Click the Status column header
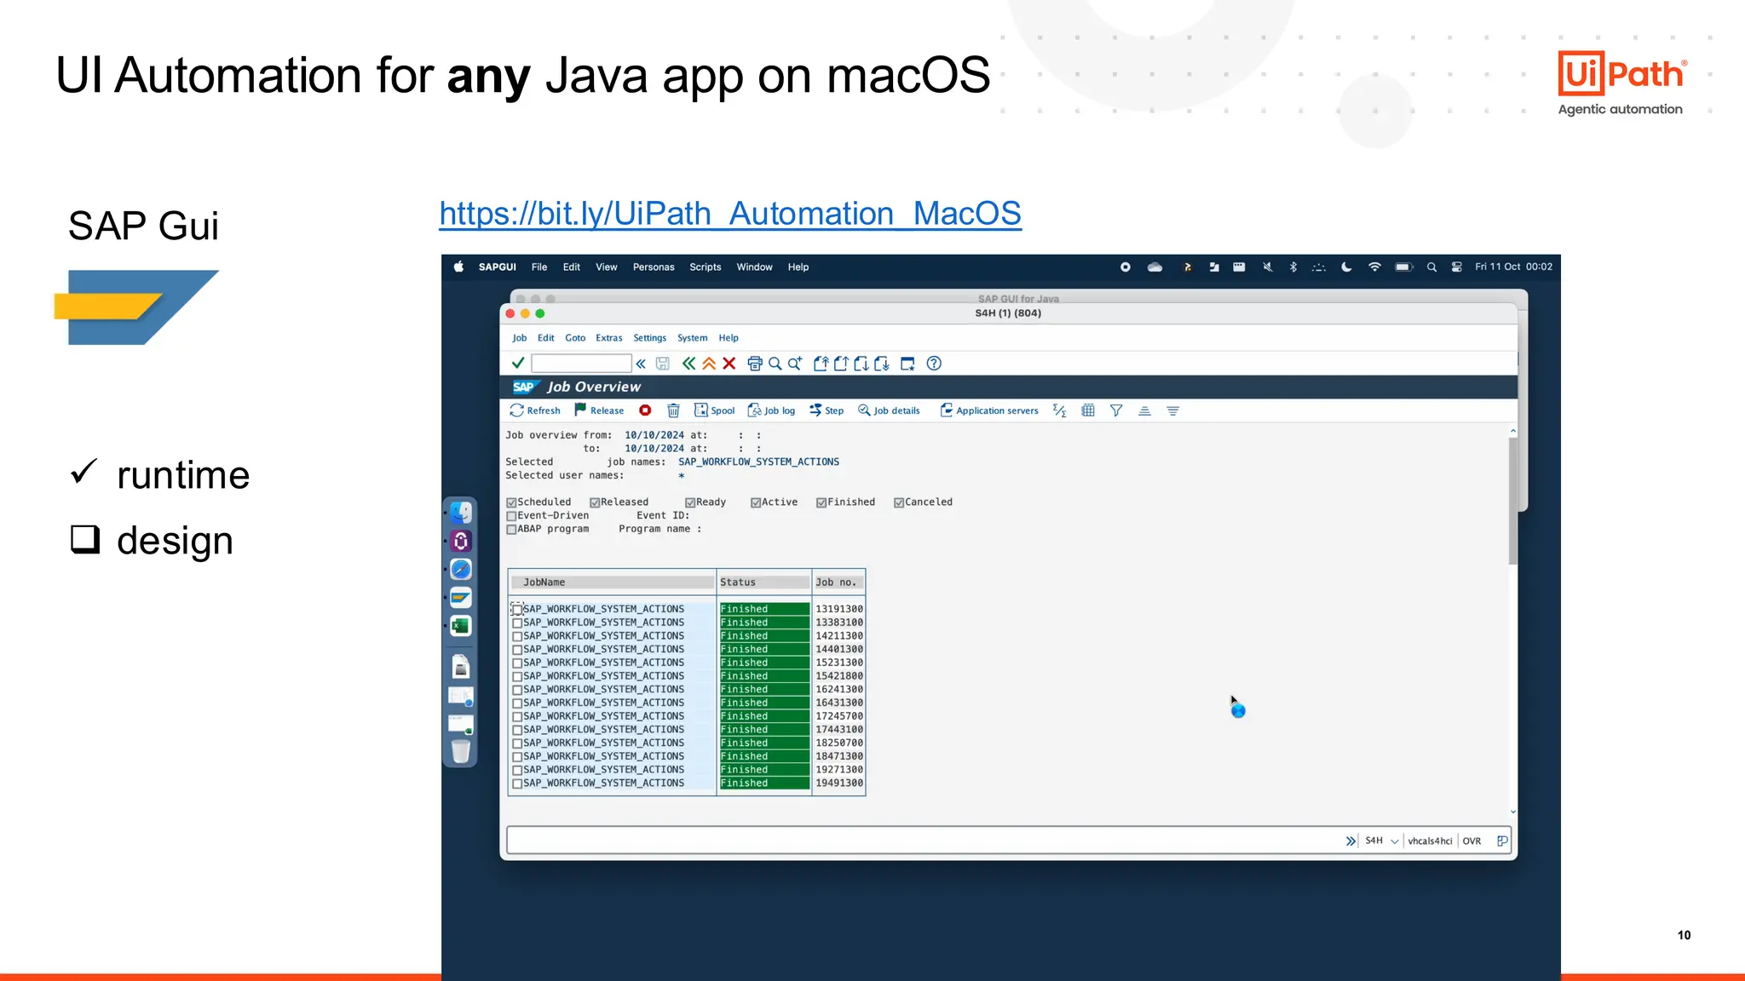1745x981 pixels. [764, 582]
